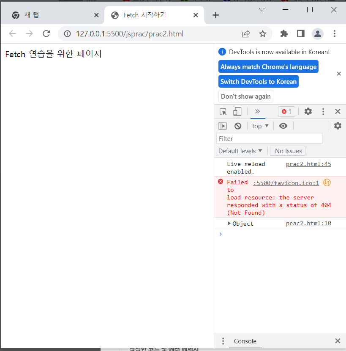Open Chrome profile avatar

click(318, 34)
